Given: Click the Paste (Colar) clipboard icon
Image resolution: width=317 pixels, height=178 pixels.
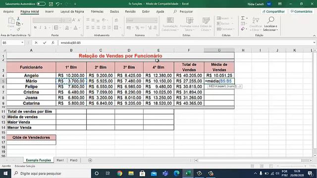Looking at the screenshot, I should click(11, 21).
